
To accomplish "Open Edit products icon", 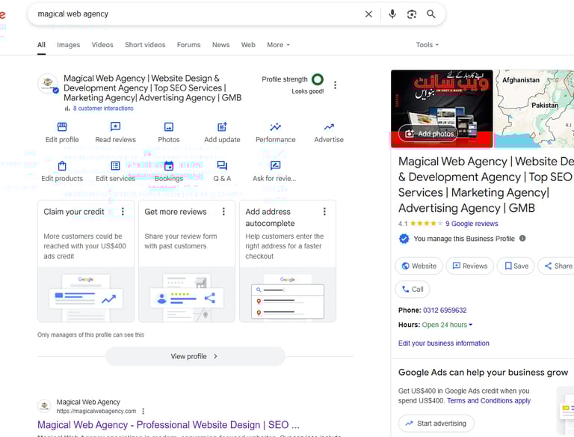I will tap(62, 165).
